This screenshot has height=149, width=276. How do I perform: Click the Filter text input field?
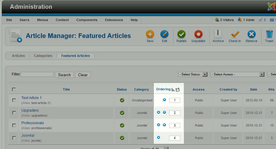[x=37, y=74]
